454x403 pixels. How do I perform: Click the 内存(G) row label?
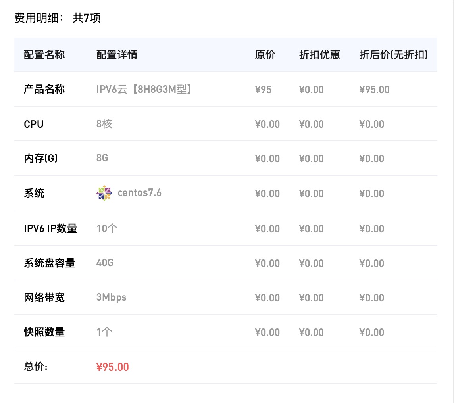[x=40, y=158]
